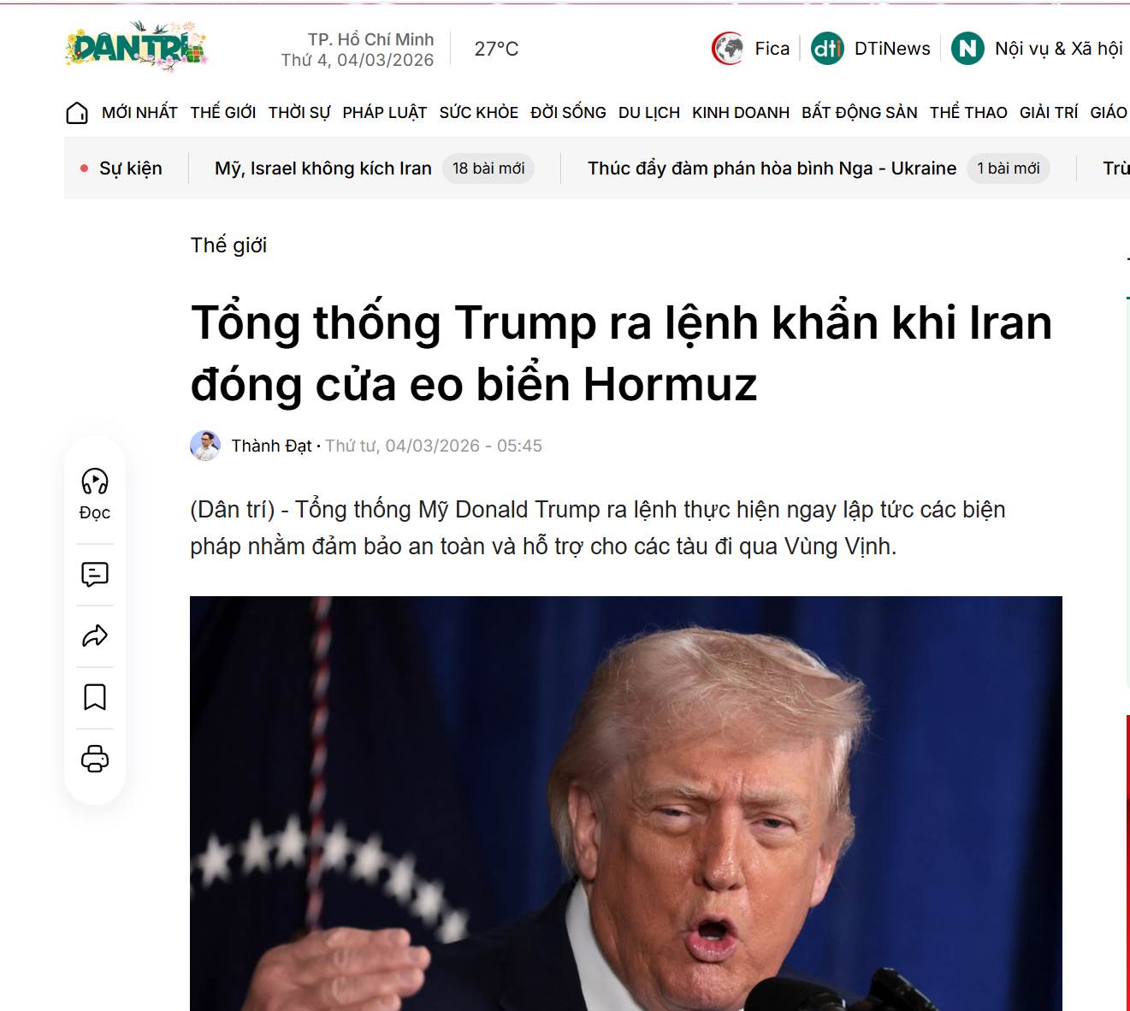Open the Thể thao category

pos(968,113)
